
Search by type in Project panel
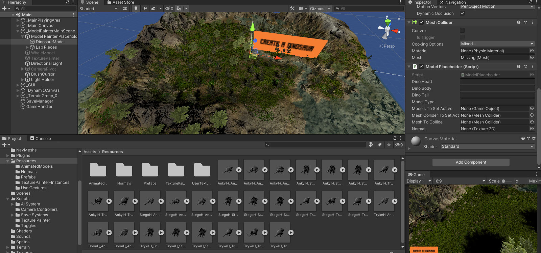pyautogui.click(x=371, y=145)
